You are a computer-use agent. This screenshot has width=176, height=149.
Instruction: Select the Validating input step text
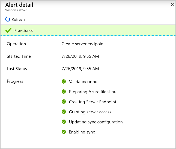coord(84,82)
